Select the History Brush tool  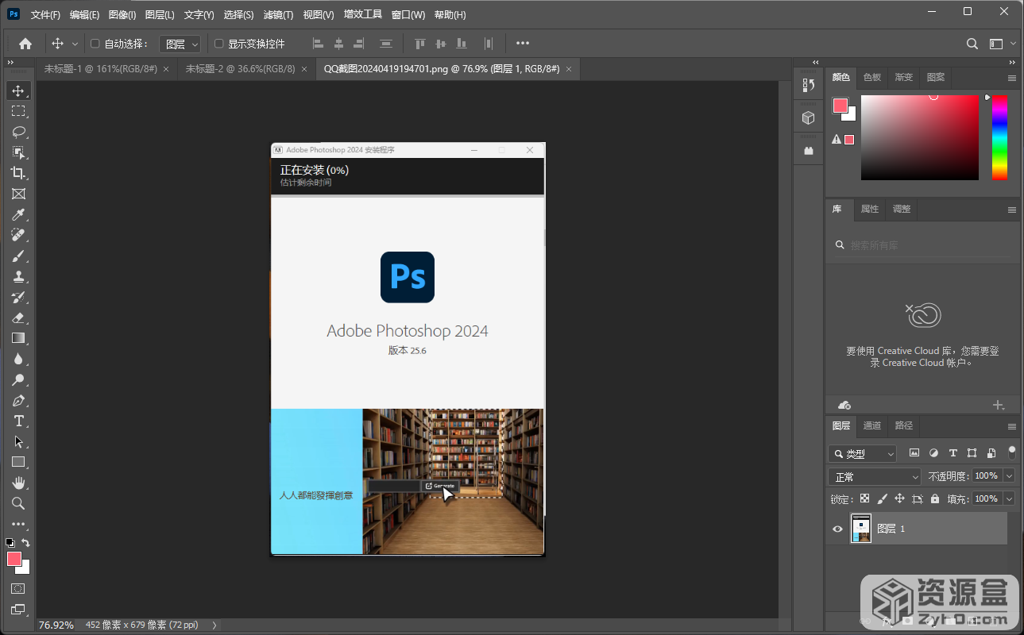[18, 297]
